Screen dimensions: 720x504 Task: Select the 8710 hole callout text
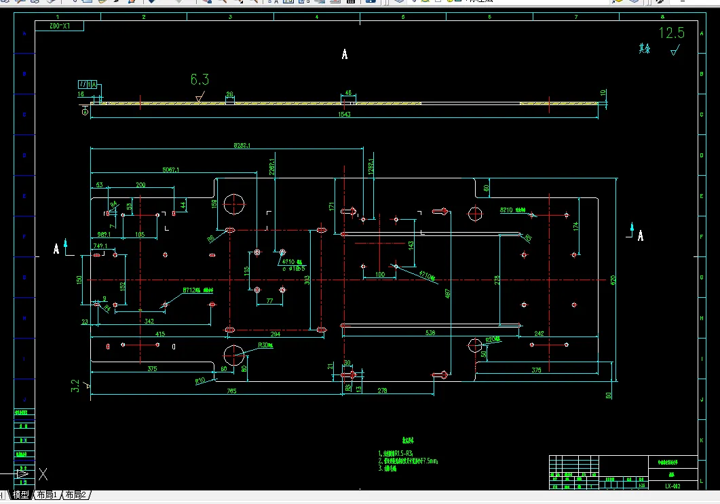pos(512,210)
